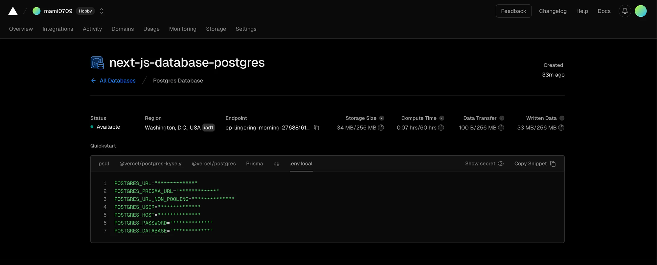
Task: Open the Integrations page
Action: click(58, 29)
